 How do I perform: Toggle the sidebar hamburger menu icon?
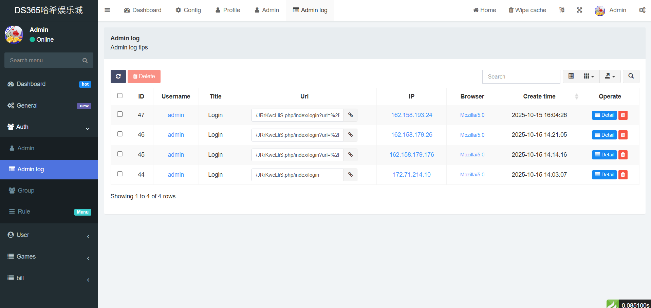coord(107,10)
